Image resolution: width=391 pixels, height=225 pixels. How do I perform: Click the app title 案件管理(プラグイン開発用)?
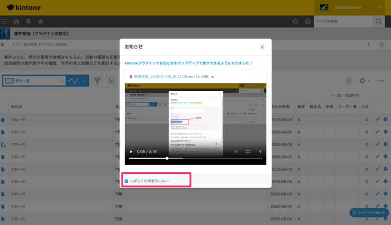[41, 34]
